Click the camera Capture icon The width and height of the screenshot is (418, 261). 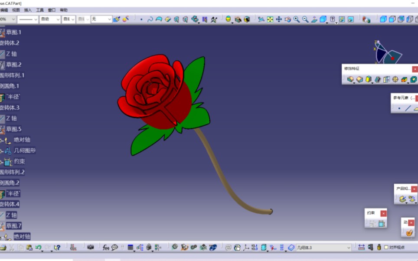[90, 248]
